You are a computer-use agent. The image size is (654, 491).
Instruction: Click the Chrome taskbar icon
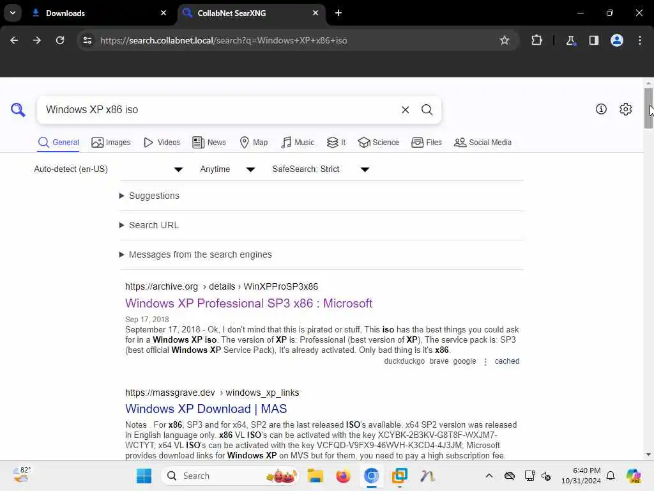(x=371, y=476)
